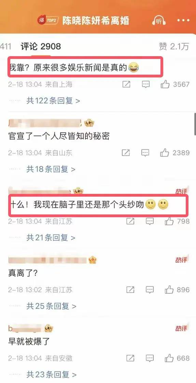Reply to the 早就被爆了 comment bubble icon
The width and height of the screenshot is (196, 383).
(x=150, y=358)
